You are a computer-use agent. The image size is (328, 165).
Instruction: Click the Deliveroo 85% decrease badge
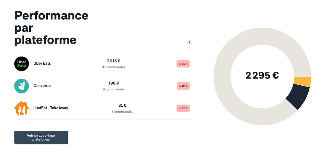(183, 86)
